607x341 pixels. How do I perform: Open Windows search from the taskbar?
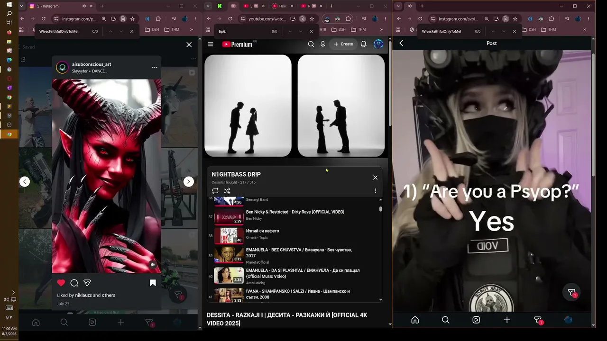[9, 14]
